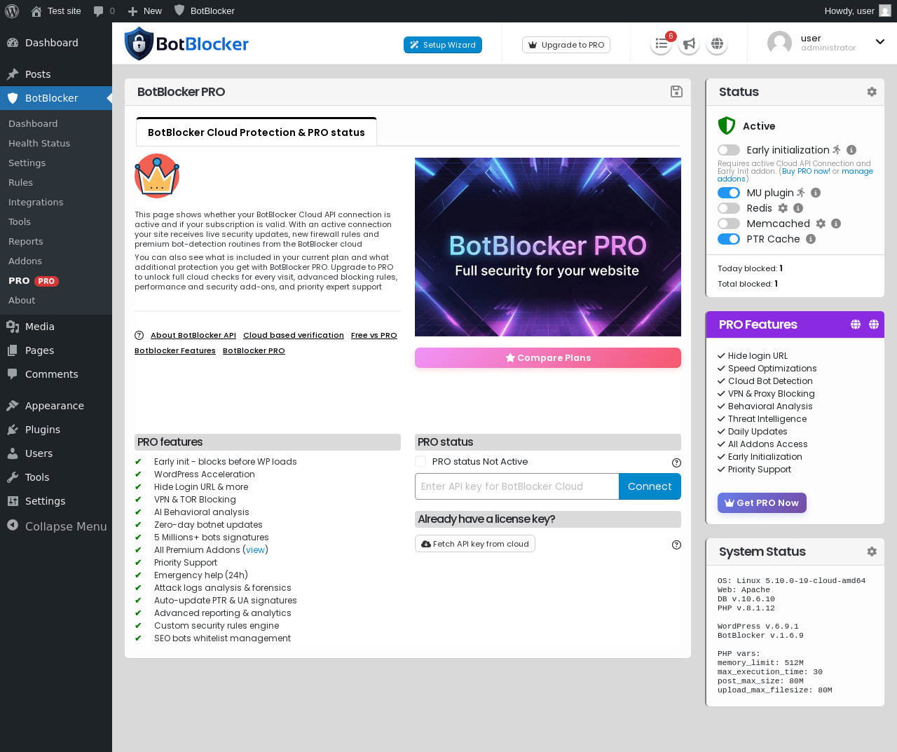The height and width of the screenshot is (752, 897).
Task: Click the help icon beside Fetch API key
Action: tap(676, 545)
